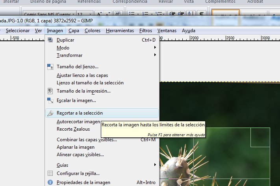Expand the Guías submenu arrow
Screen dimensions: 280x186
(x=155, y=165)
